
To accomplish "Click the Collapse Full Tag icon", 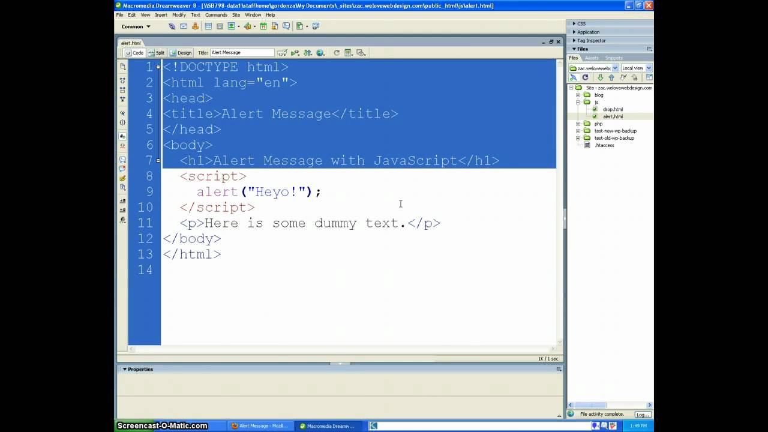I will [x=122, y=80].
